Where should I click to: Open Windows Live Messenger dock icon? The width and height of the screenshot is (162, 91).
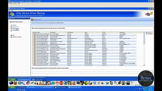[53, 83]
